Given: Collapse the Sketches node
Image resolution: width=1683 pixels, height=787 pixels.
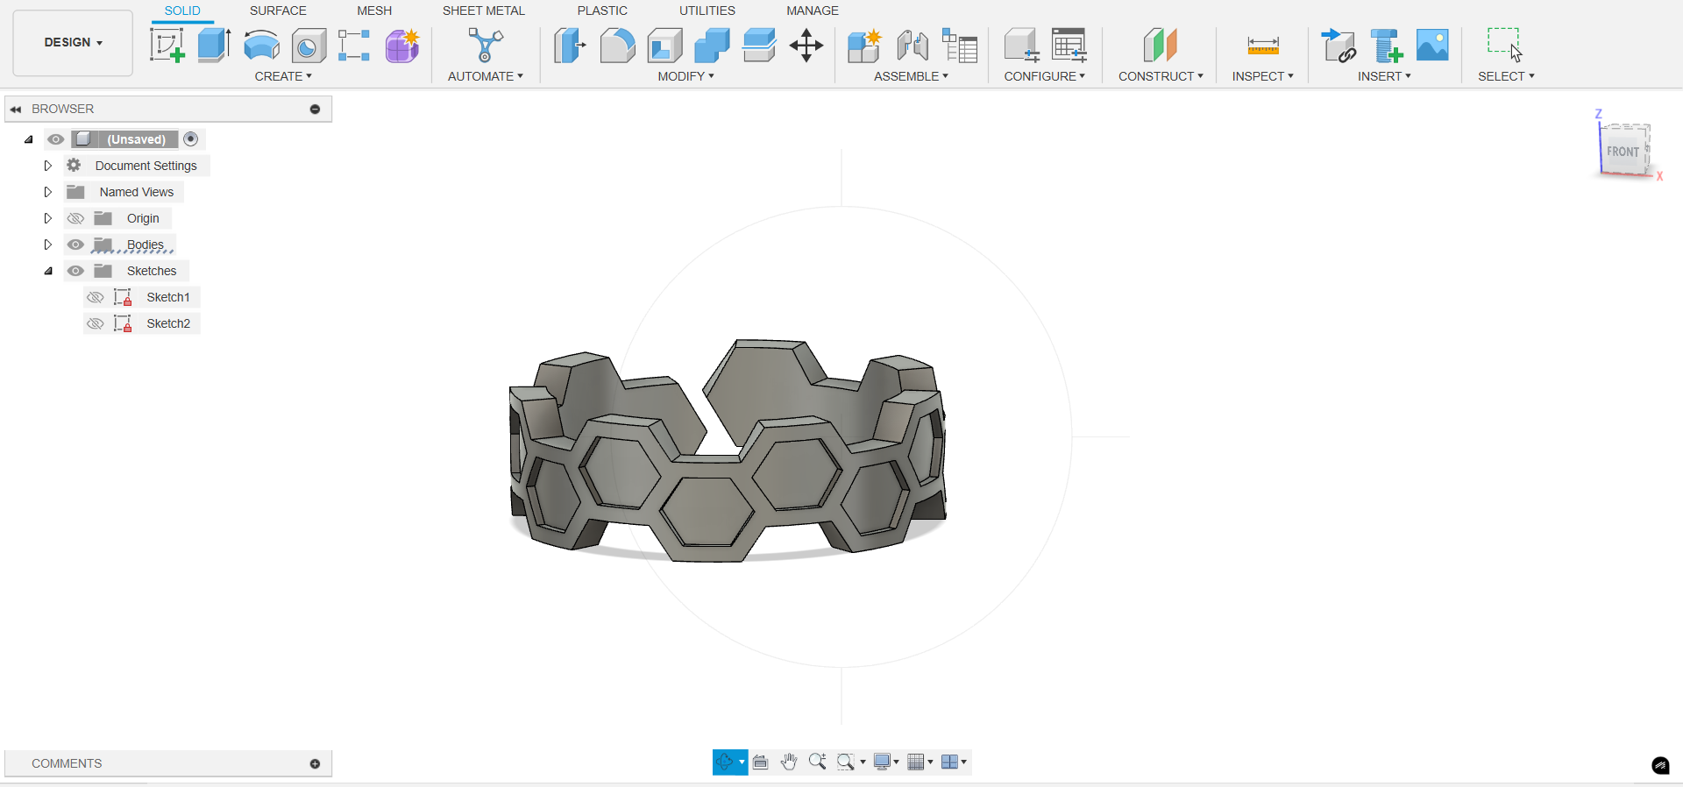Looking at the screenshot, I should [48, 271].
